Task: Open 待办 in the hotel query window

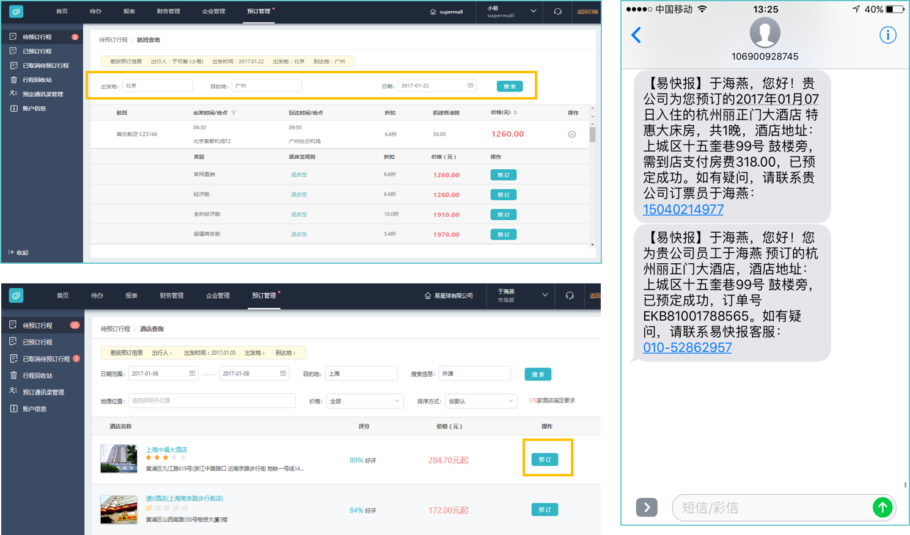Action: (x=97, y=296)
